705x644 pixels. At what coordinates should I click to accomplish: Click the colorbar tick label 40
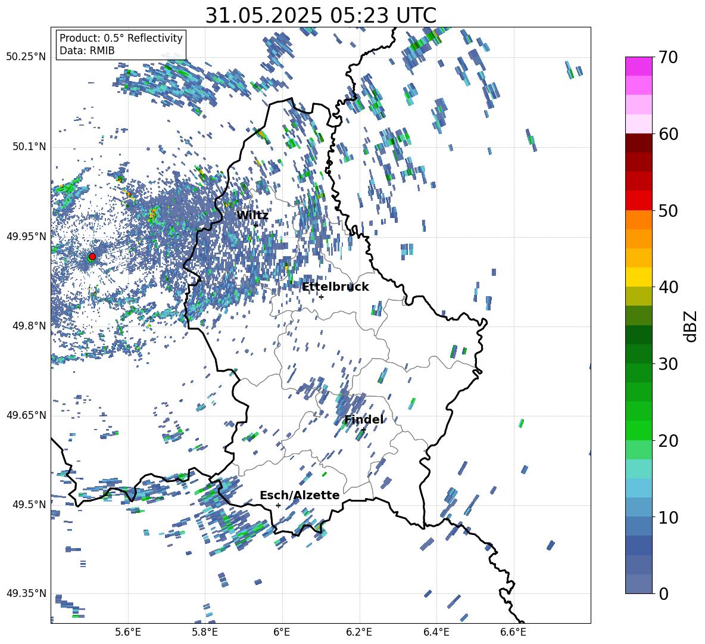(668, 287)
